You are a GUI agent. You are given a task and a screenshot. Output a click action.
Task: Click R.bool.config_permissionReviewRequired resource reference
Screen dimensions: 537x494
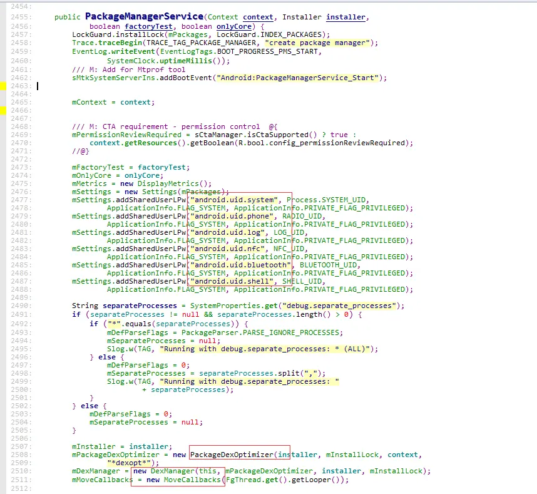tap(322, 143)
